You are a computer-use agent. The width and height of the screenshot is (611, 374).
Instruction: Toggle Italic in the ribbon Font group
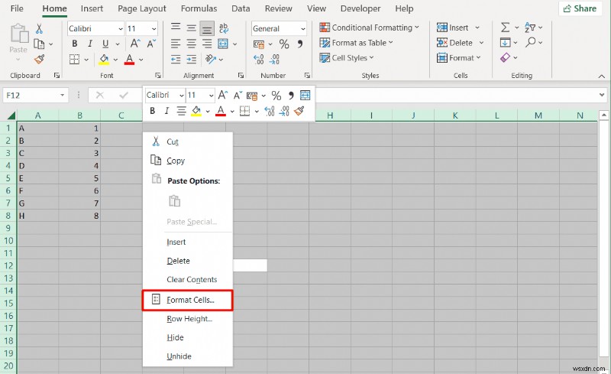coord(90,44)
